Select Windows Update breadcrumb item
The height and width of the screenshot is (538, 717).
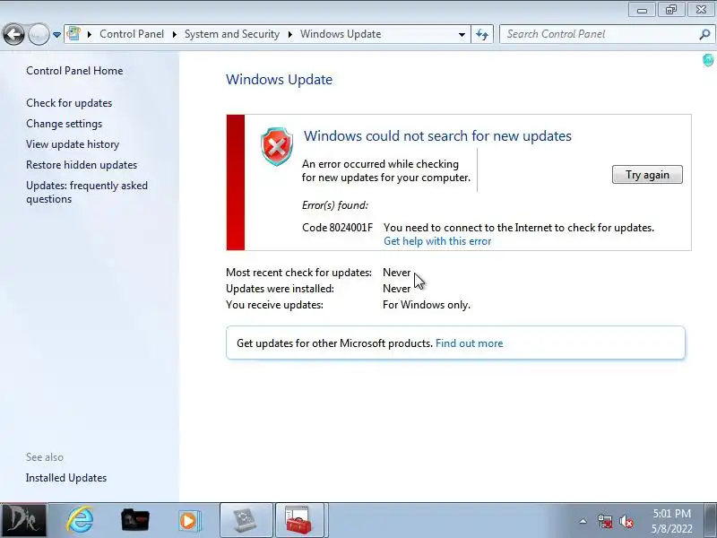click(x=341, y=34)
